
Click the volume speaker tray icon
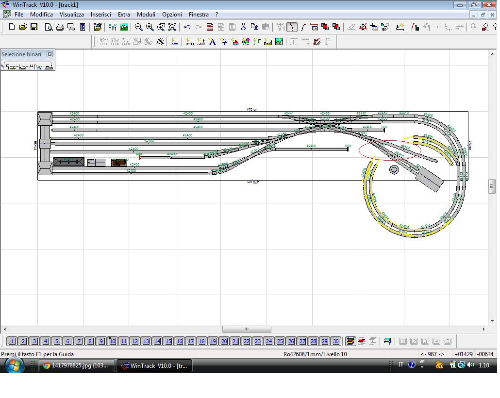(x=470, y=365)
